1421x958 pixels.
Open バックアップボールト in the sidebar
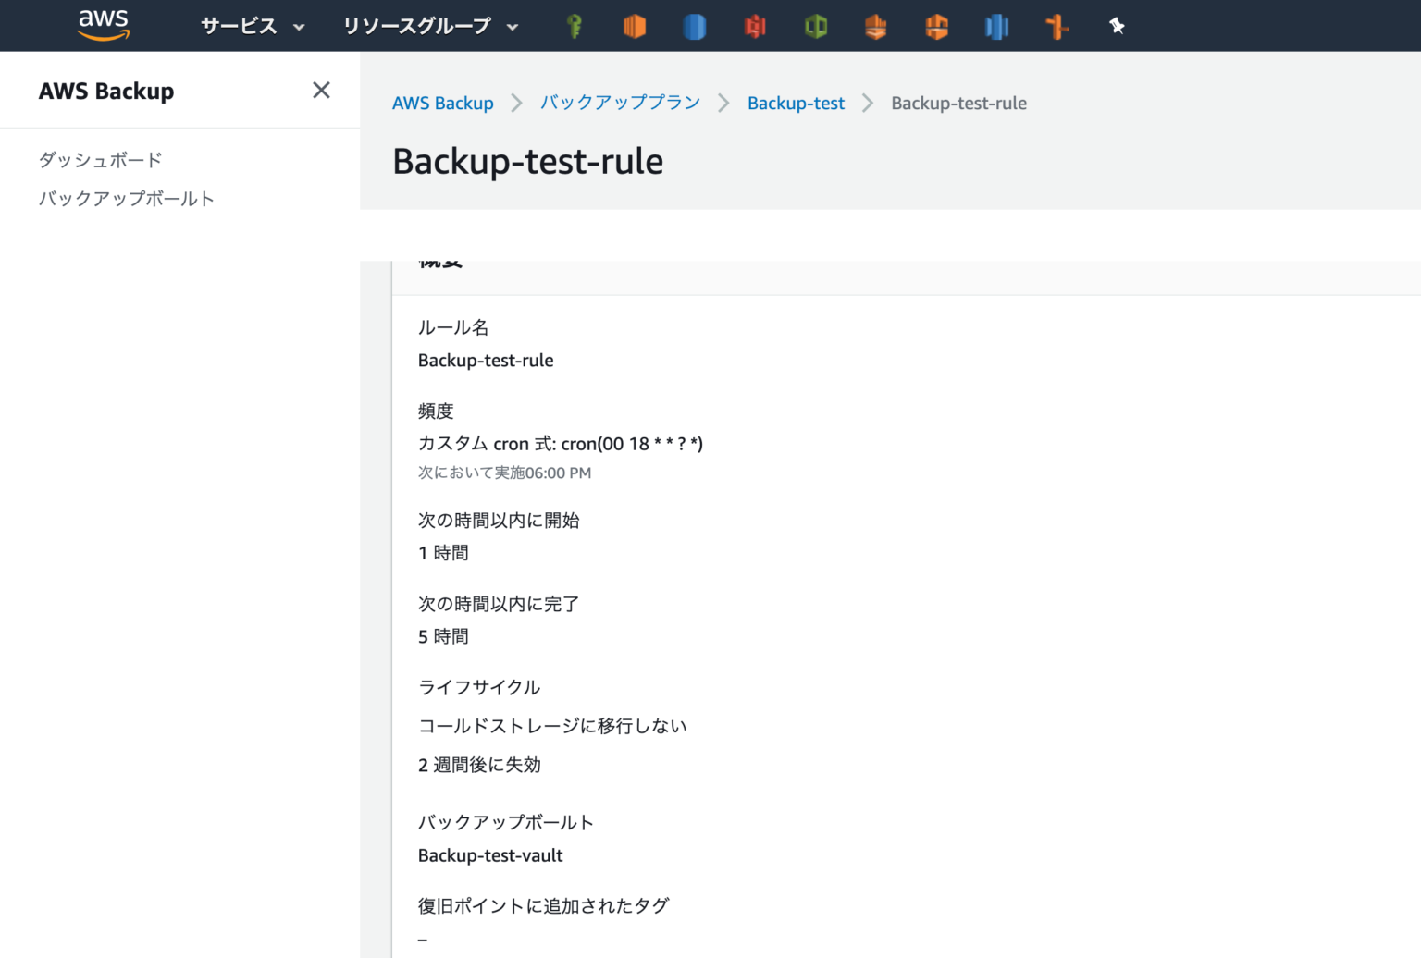tap(126, 198)
